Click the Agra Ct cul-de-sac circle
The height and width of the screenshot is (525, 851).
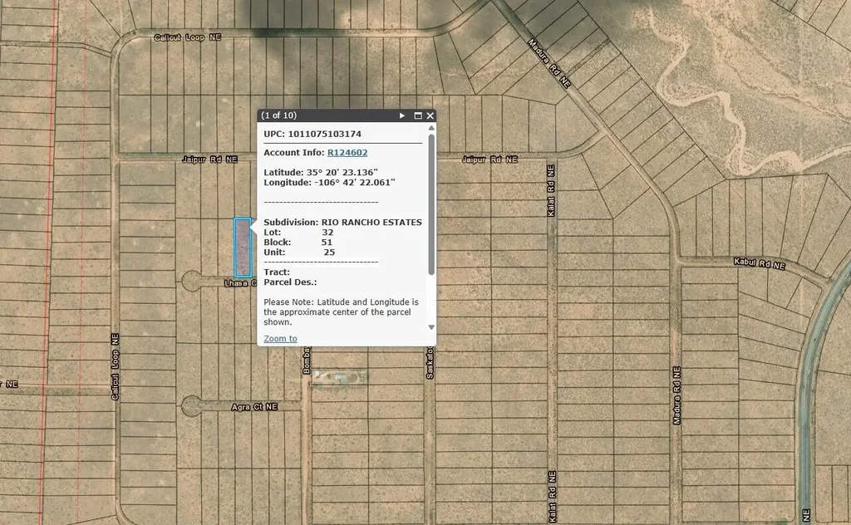click(x=191, y=406)
